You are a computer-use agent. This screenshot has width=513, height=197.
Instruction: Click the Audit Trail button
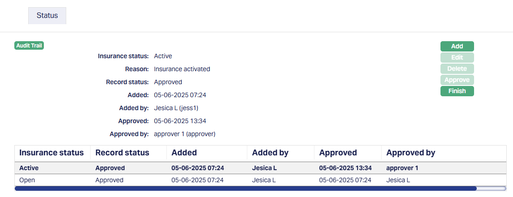point(29,46)
